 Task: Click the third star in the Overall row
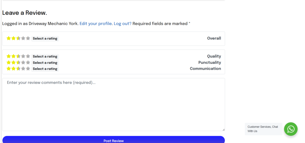[18, 38]
